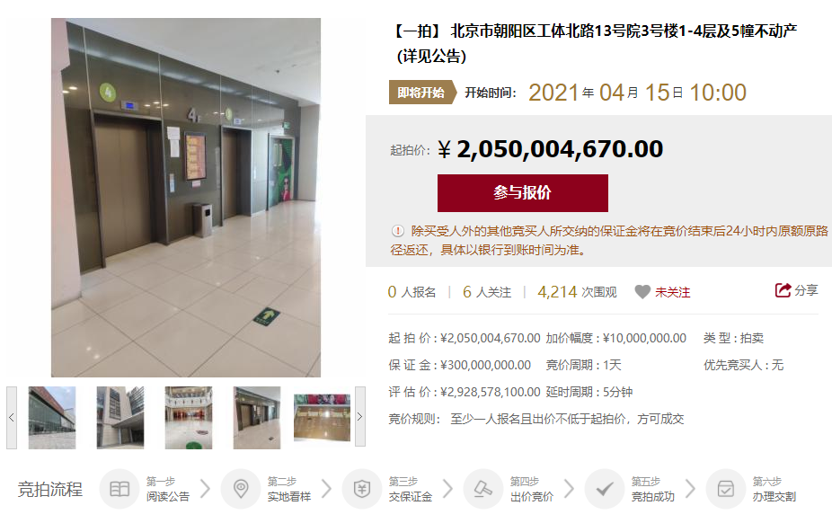
Task: Select the fifth red banner thumbnail
Action: pos(322,418)
